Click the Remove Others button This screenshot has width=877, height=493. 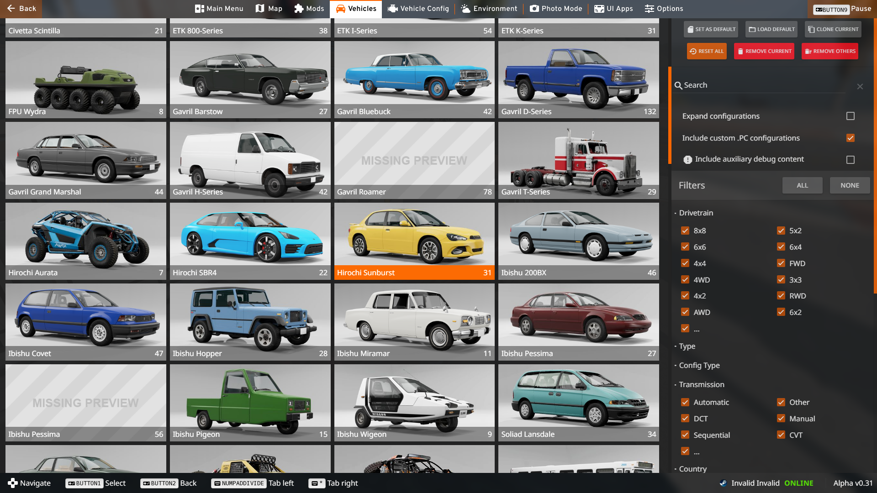point(830,51)
